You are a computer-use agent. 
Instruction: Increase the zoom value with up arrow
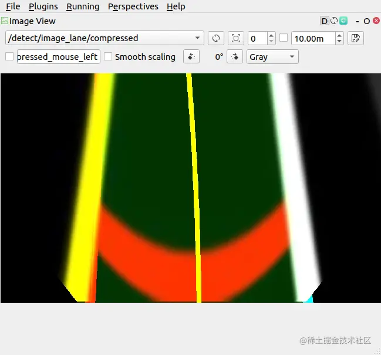click(271, 35)
